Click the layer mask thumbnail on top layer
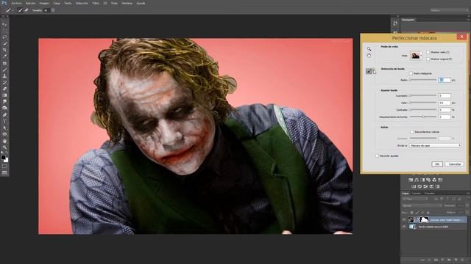The height and width of the screenshot is (264, 471). [424, 220]
